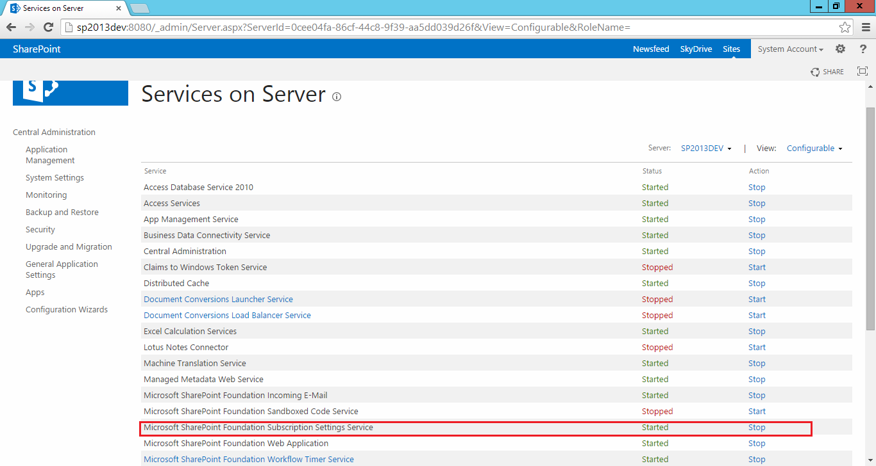Open Monitoring in the sidebar
Viewport: 876px width, 466px height.
(x=46, y=195)
